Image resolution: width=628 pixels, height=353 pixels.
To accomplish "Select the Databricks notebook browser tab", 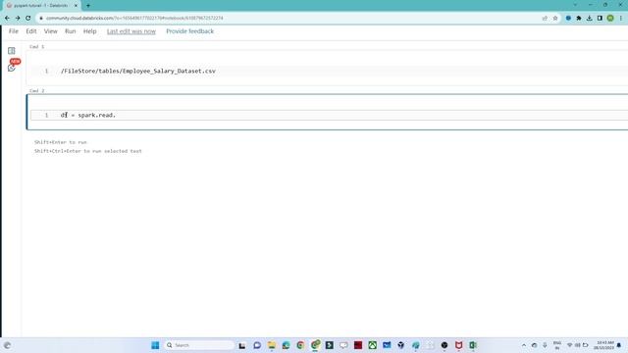I will pos(41,6).
